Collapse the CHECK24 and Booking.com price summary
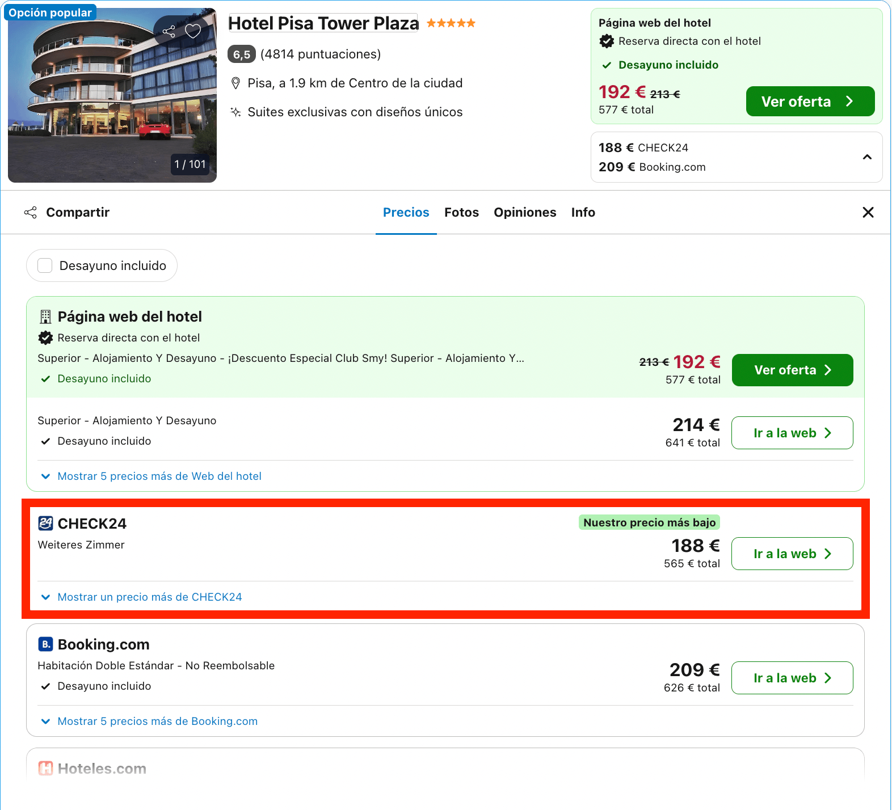The height and width of the screenshot is (810, 892). click(867, 157)
